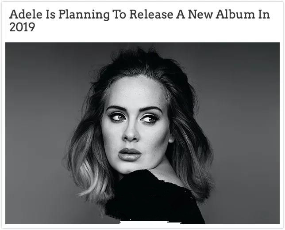Screen dimensions: 285x230
Task: Click the word "Planning" in the title
Action: [x=84, y=15]
